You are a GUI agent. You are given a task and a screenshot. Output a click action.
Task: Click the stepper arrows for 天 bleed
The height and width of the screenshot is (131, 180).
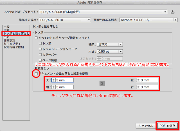pos(54,80)
